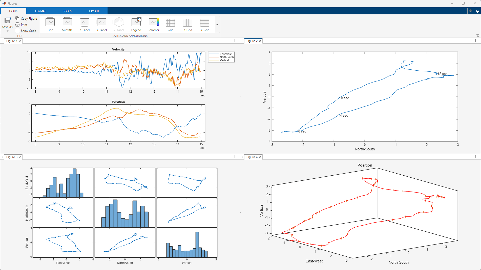Collapse the ribbon toolstrip
The image size is (481, 270).
pyautogui.click(x=477, y=36)
